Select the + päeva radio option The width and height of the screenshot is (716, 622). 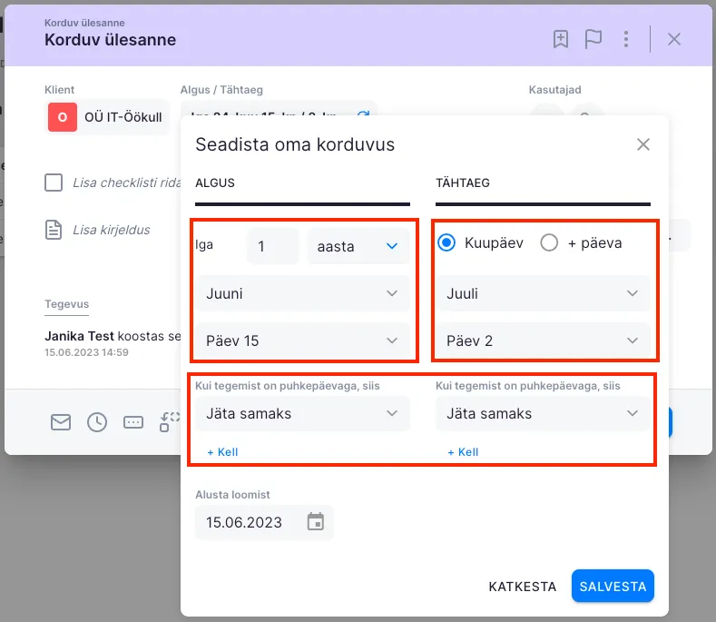tap(549, 243)
